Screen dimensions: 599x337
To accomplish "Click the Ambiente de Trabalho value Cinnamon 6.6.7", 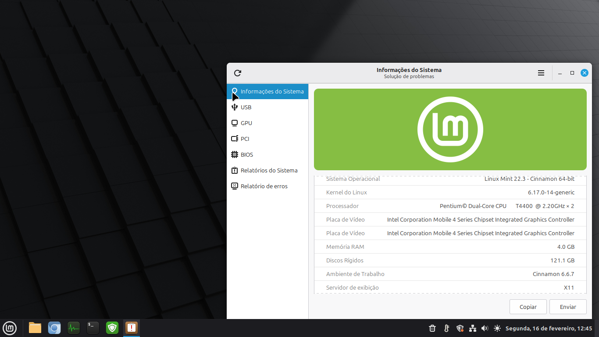I will [x=553, y=274].
